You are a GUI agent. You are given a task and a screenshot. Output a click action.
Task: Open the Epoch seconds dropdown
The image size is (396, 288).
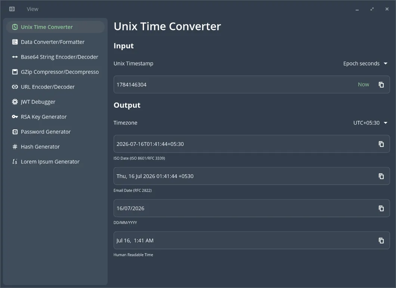pos(365,64)
